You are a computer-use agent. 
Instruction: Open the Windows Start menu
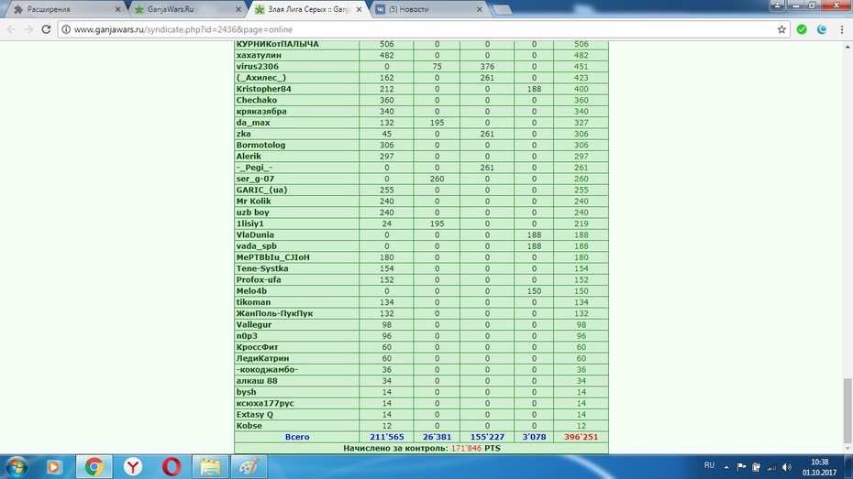point(16,466)
